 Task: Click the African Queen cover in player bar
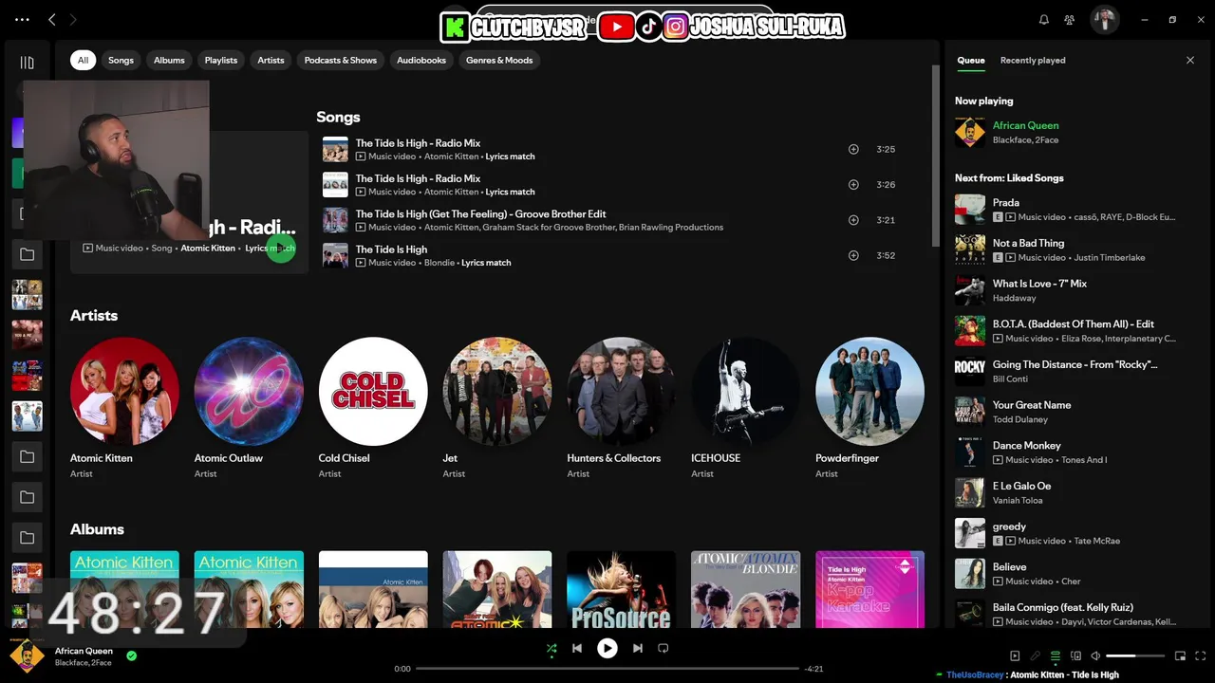pyautogui.click(x=27, y=655)
